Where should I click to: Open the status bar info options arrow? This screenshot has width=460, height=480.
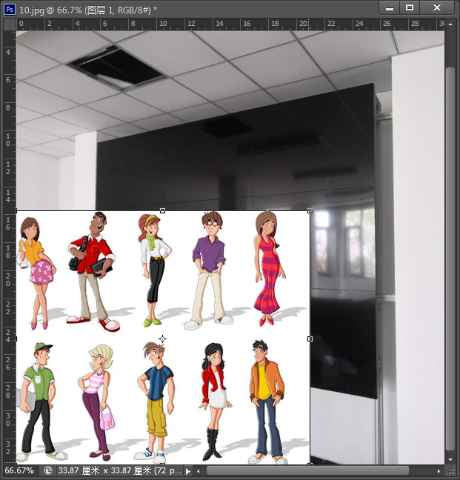188,471
